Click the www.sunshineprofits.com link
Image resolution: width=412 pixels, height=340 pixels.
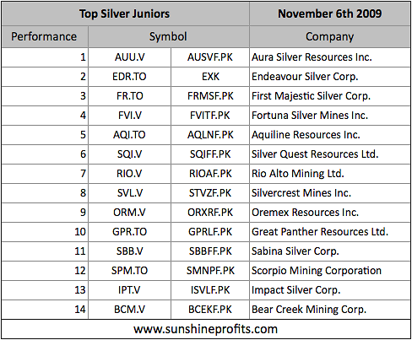click(x=206, y=329)
